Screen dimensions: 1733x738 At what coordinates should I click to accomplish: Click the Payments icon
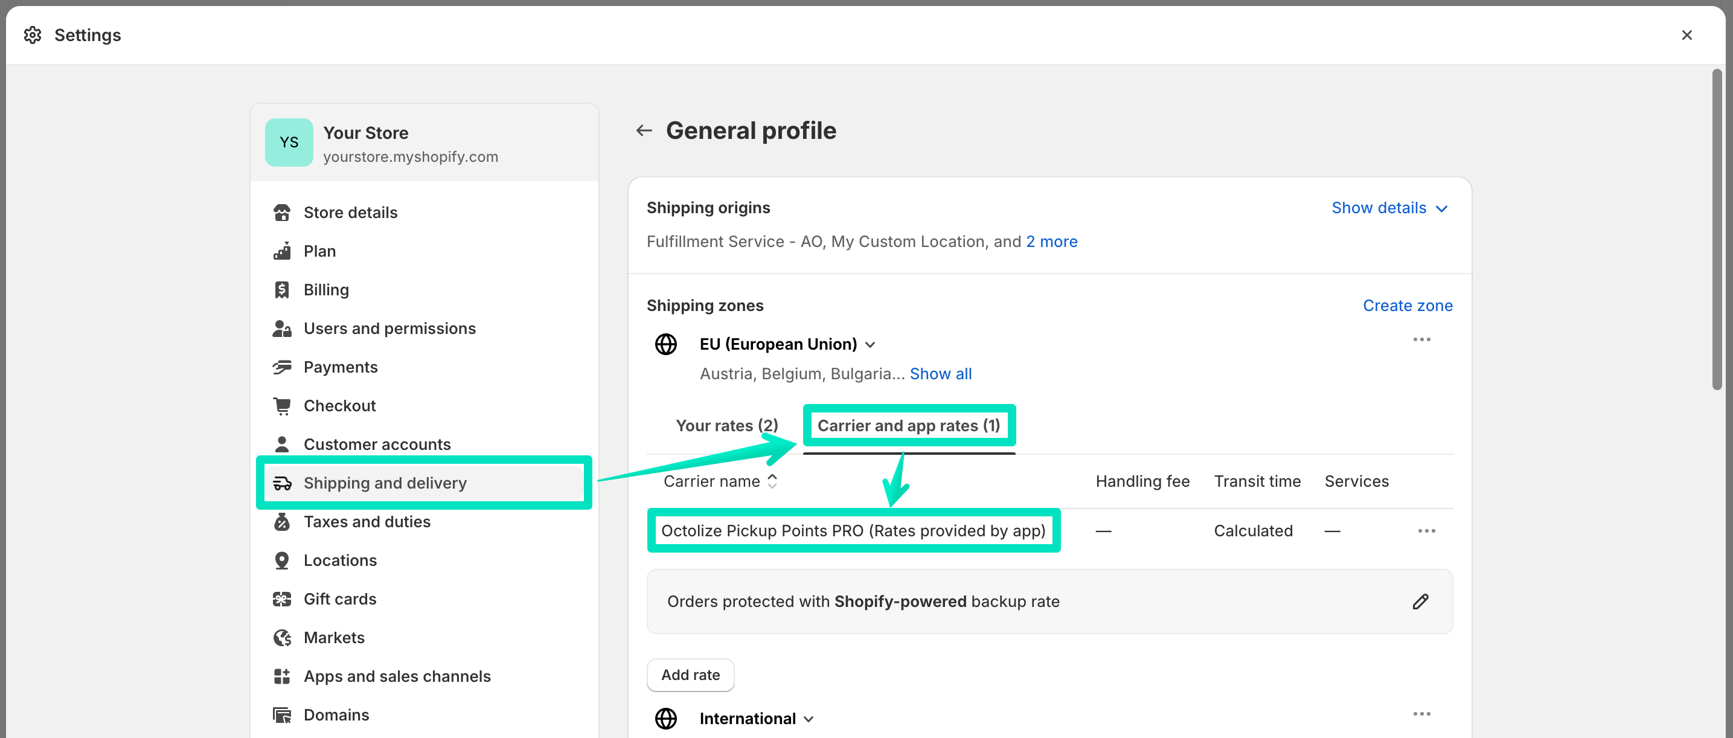[283, 367]
